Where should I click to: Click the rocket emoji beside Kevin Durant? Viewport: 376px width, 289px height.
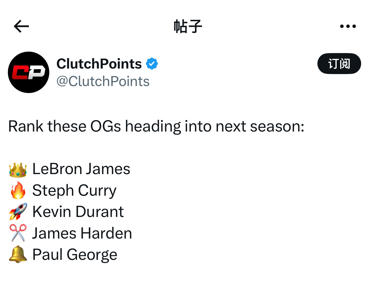coord(18,212)
